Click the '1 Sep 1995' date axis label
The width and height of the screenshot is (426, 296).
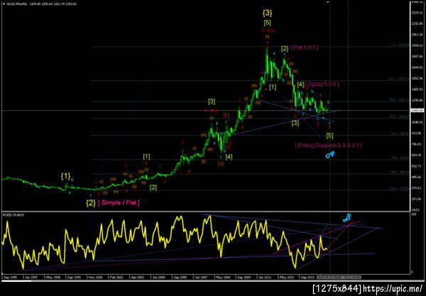(9, 278)
